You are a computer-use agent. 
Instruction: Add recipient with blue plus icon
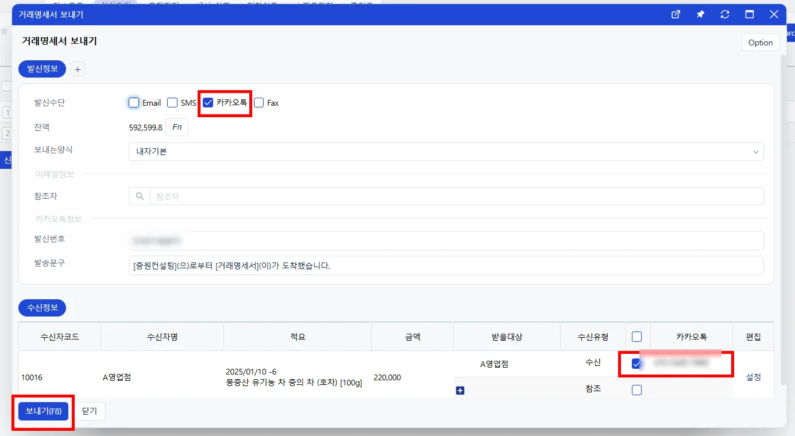(x=460, y=391)
